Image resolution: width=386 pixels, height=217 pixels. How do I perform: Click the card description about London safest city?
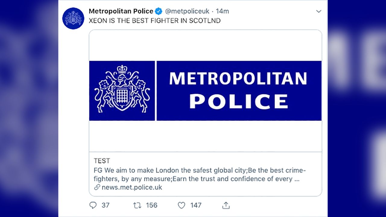click(200, 175)
